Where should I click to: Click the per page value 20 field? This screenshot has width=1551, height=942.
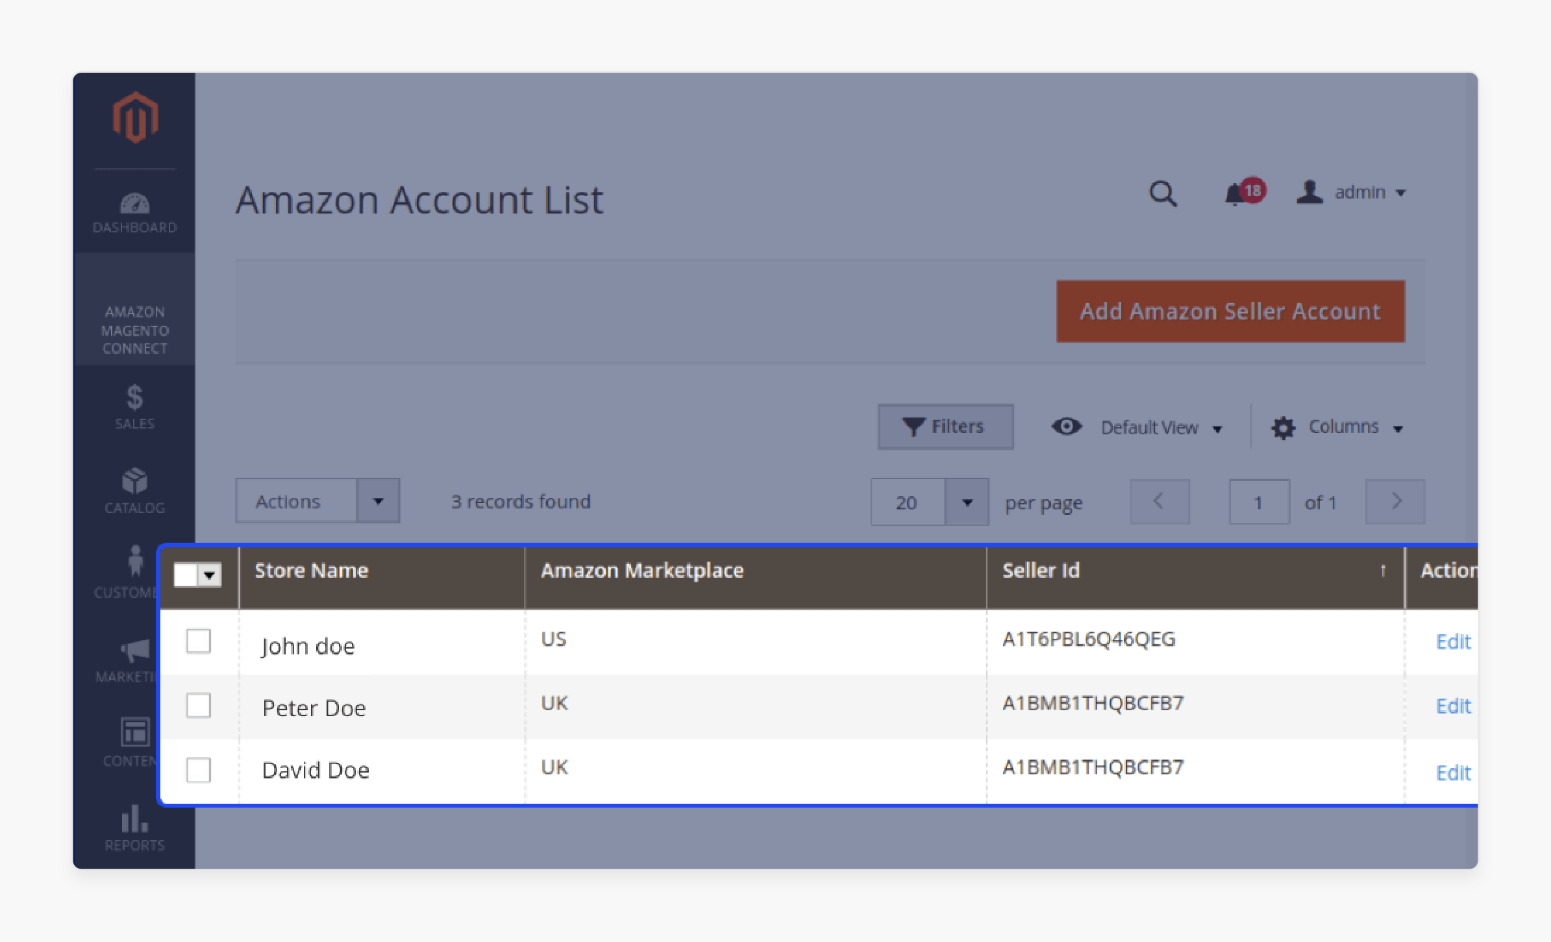908,502
